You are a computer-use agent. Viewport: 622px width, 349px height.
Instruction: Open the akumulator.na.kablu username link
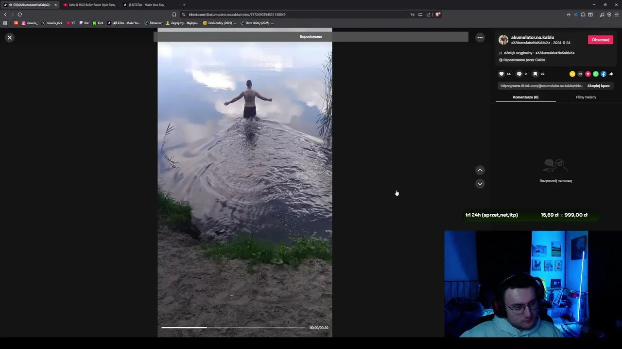pyautogui.click(x=532, y=37)
